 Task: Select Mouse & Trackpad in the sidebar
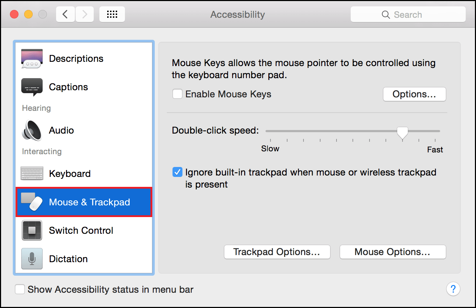click(x=84, y=202)
